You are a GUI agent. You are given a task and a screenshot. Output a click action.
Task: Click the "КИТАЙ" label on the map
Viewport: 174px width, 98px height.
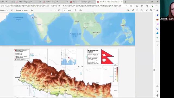80,67
